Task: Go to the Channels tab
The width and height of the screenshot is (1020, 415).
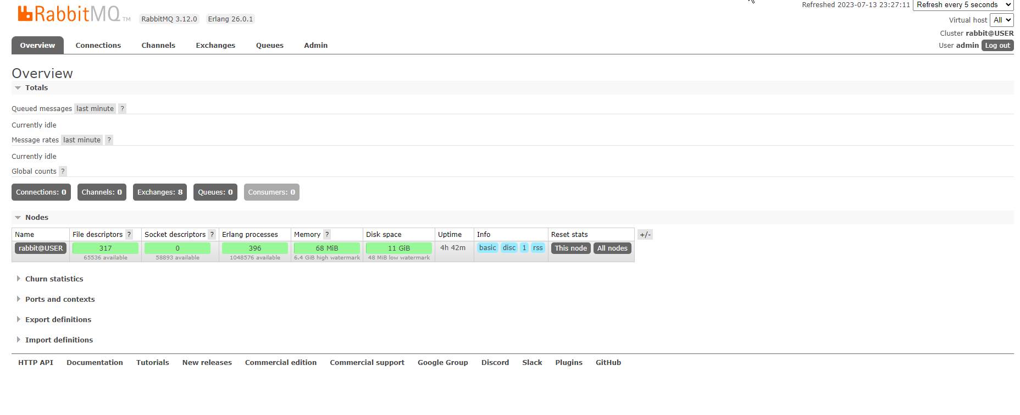Action: pos(158,46)
